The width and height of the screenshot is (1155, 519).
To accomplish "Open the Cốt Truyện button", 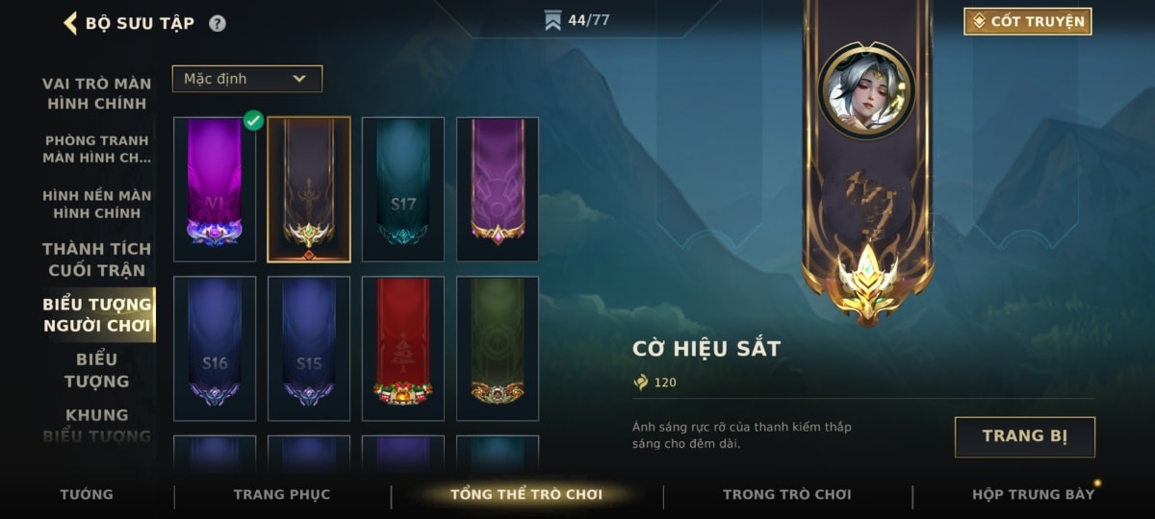I will 1028,21.
